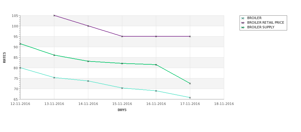Select retail price data point at 105
This screenshot has height=132, width=301.
[54, 15]
